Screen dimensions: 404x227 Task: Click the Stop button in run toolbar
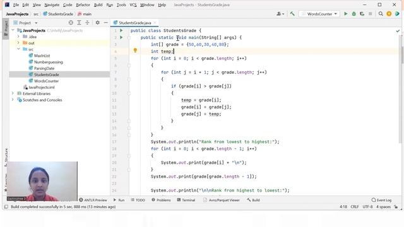click(371, 14)
